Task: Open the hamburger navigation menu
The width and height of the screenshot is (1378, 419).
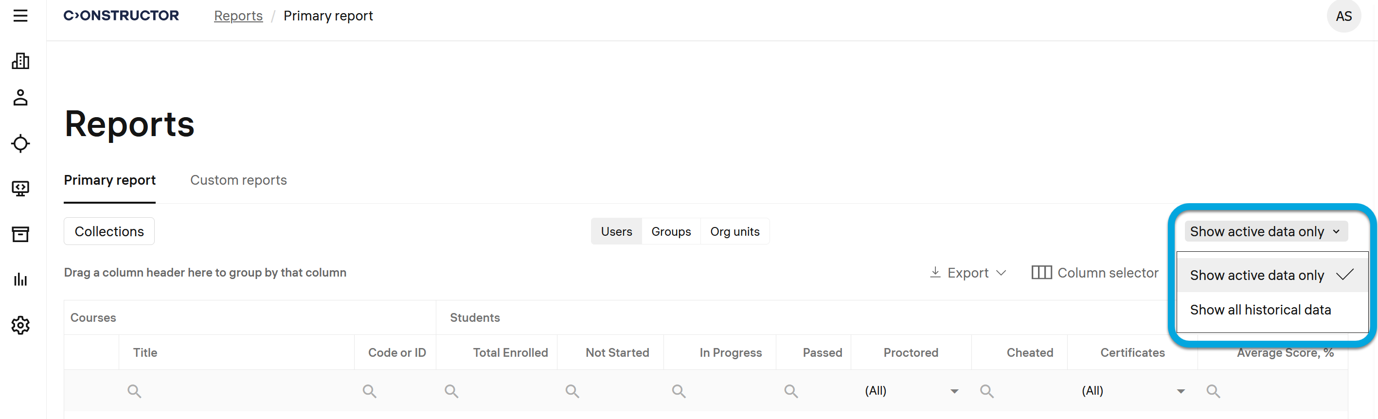Action: tap(20, 16)
